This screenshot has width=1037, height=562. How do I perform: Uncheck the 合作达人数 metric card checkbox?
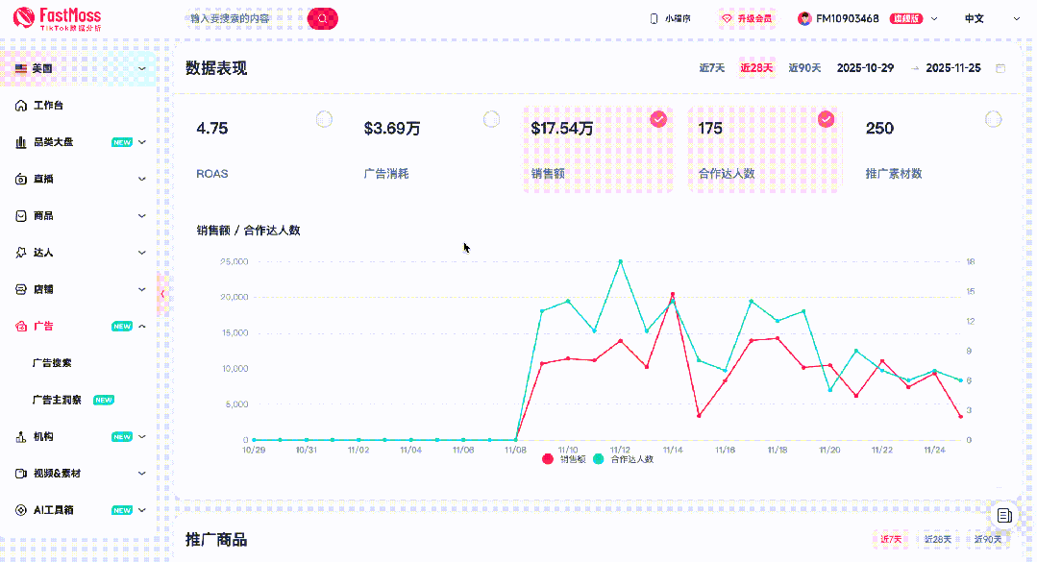pos(826,119)
